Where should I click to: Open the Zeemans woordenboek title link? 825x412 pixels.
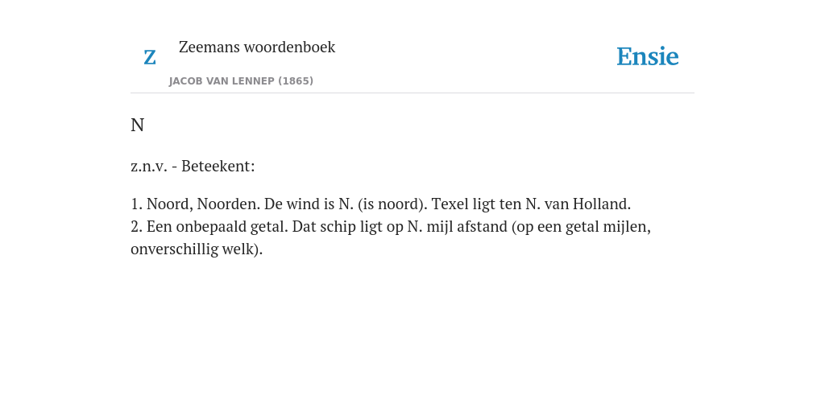(x=257, y=47)
